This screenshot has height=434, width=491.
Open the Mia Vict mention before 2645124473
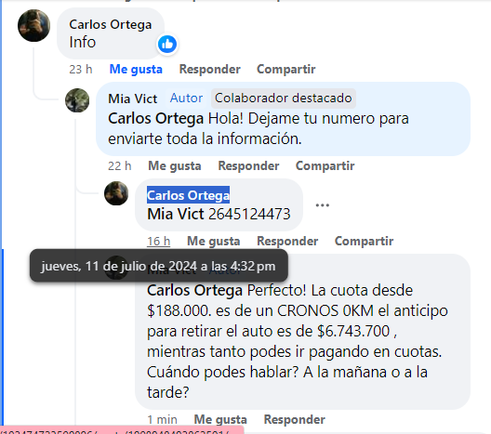click(176, 215)
